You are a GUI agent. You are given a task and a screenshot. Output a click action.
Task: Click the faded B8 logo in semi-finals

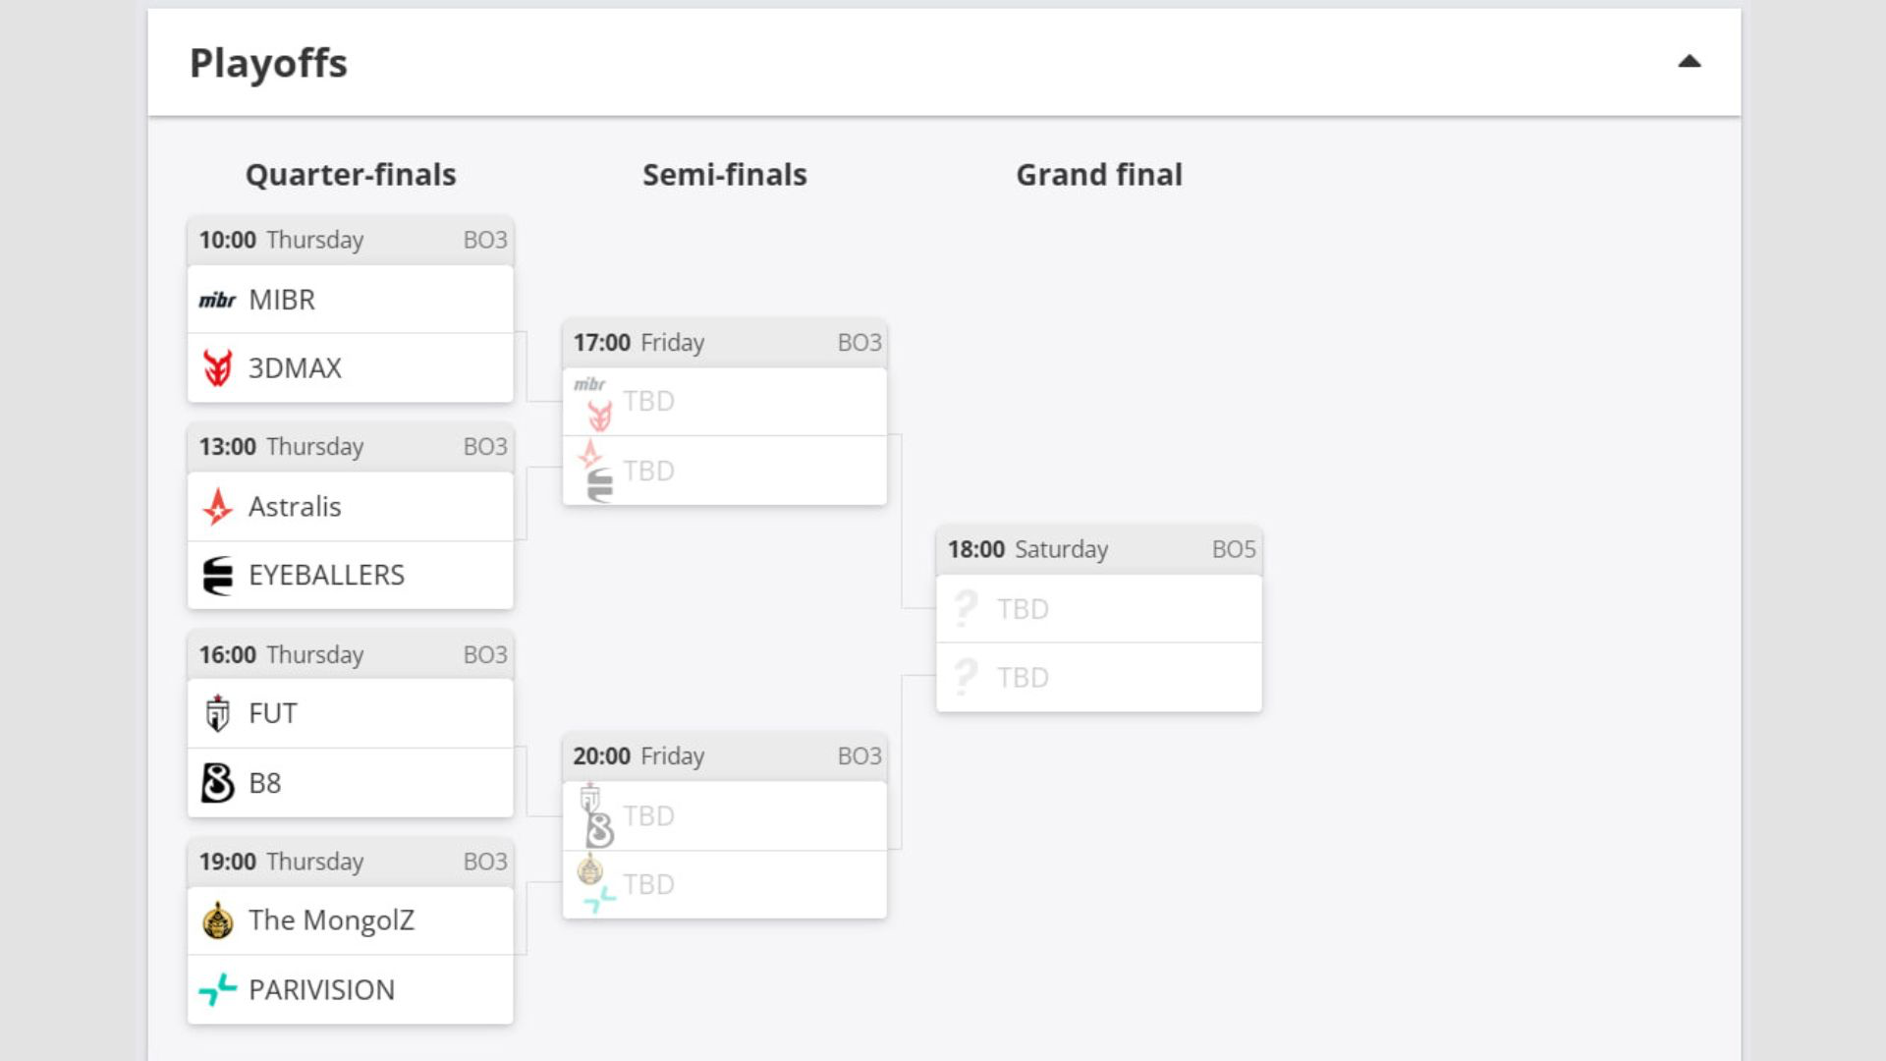point(600,830)
